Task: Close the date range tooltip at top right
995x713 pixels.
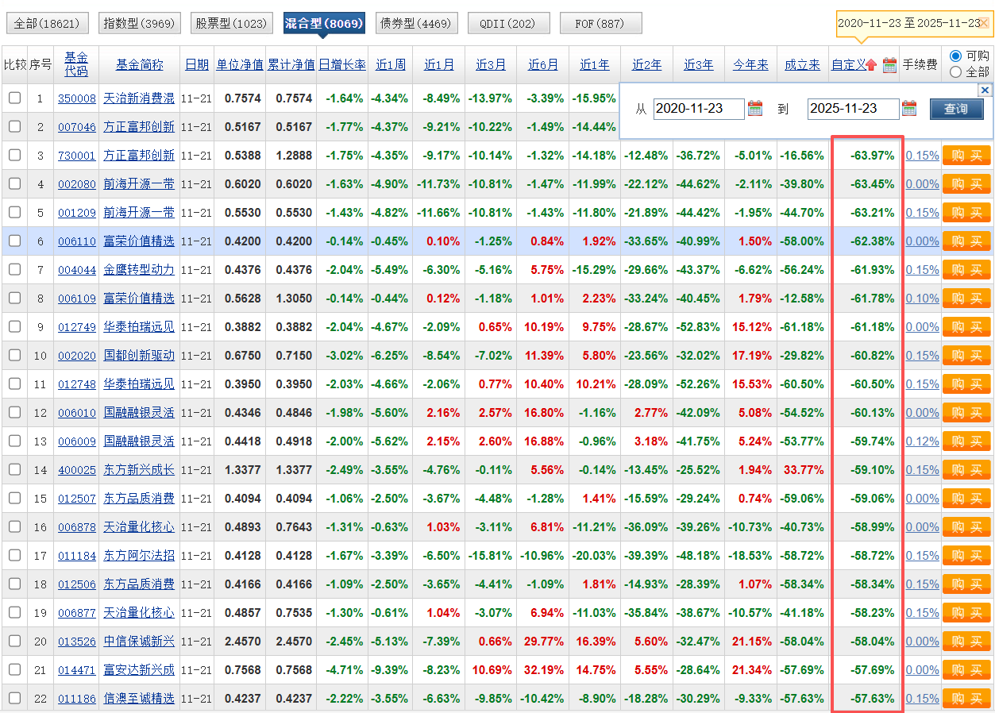Action: tap(985, 23)
